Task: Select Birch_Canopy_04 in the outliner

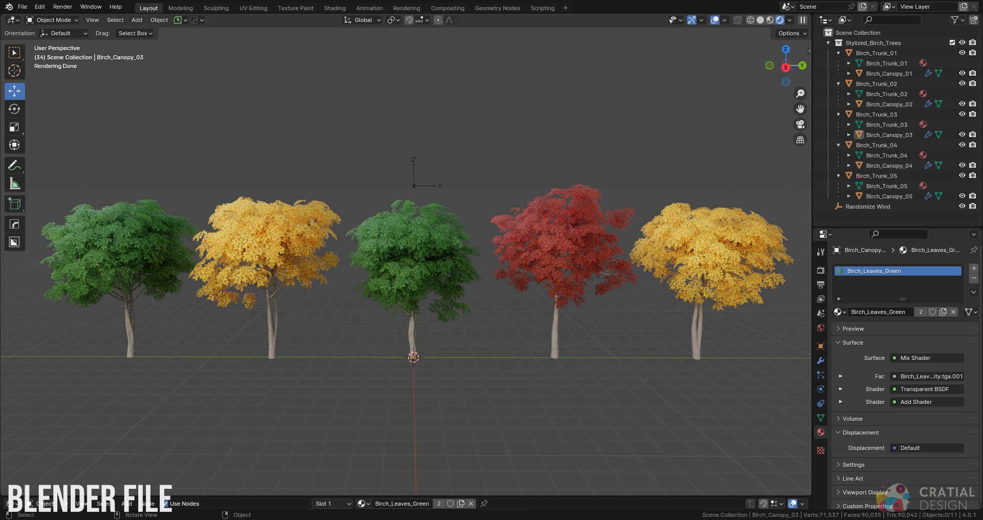Action: pos(889,166)
